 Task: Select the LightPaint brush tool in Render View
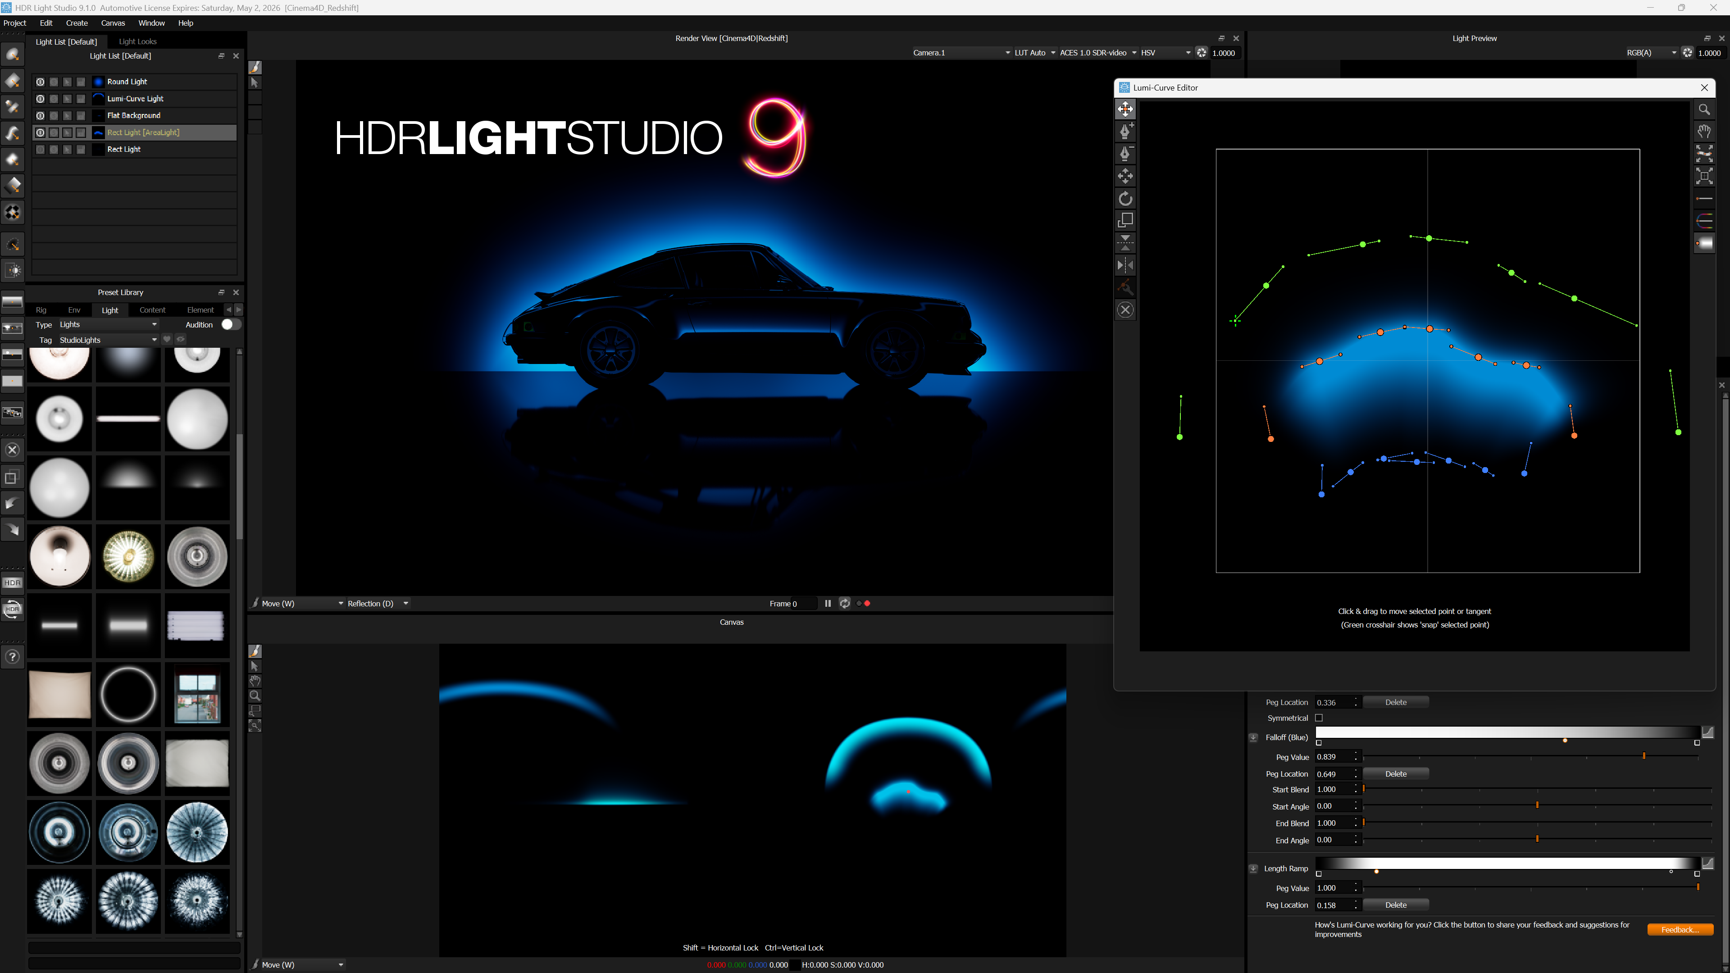click(x=255, y=67)
